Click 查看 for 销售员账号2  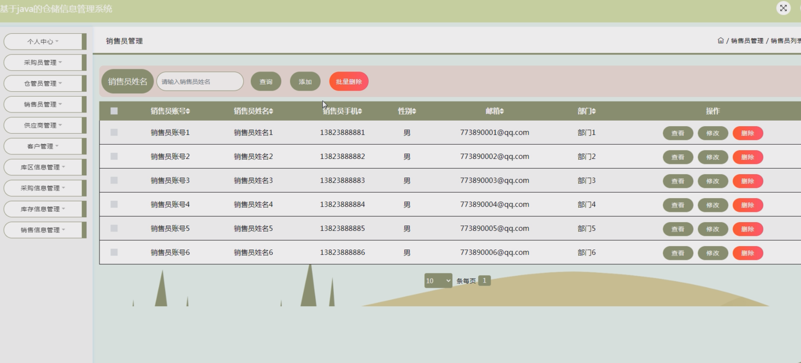point(678,157)
